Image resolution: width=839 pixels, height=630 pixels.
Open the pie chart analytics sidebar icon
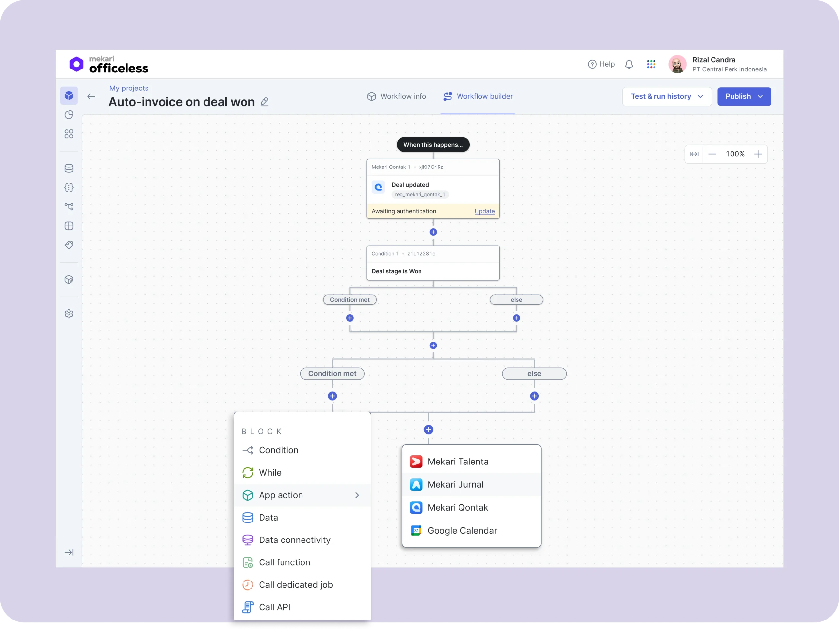[68, 115]
